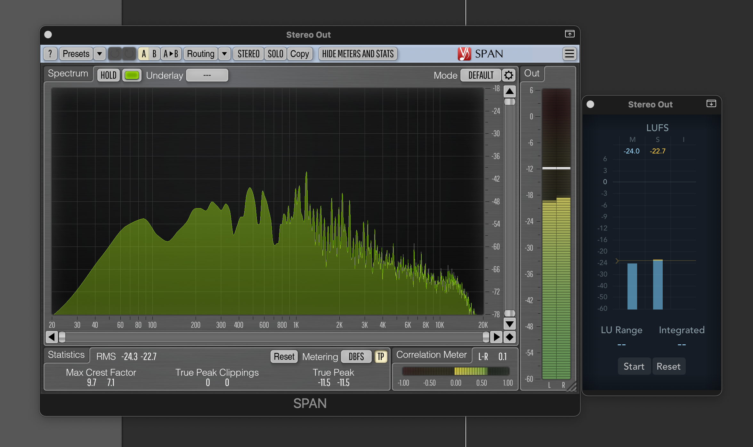Open the Metering DBFS selector
Image resolution: width=753 pixels, height=447 pixels.
pyautogui.click(x=356, y=357)
